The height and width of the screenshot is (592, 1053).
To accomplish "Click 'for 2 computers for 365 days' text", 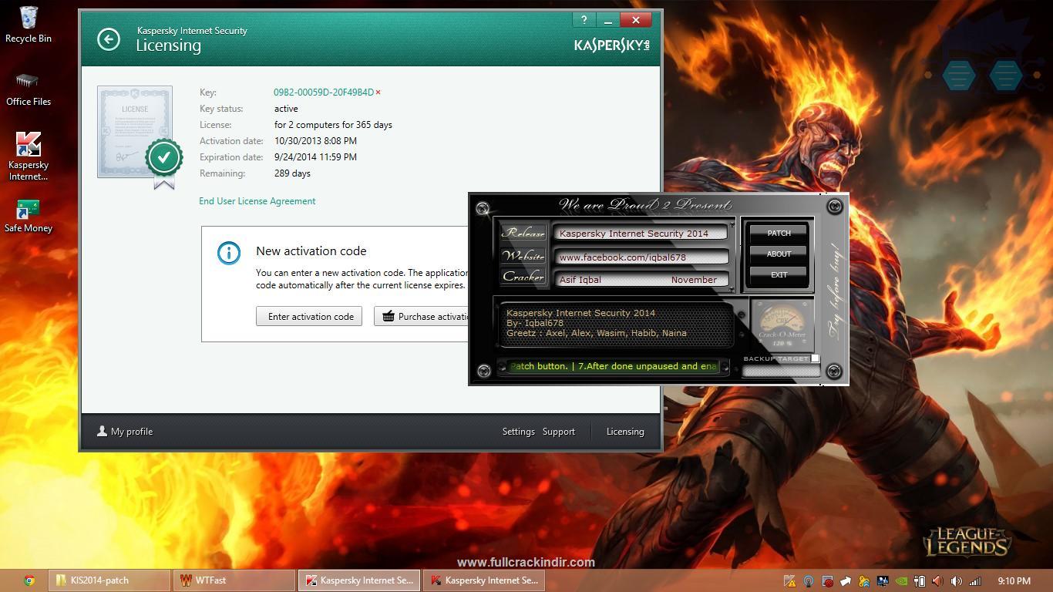I will point(333,125).
